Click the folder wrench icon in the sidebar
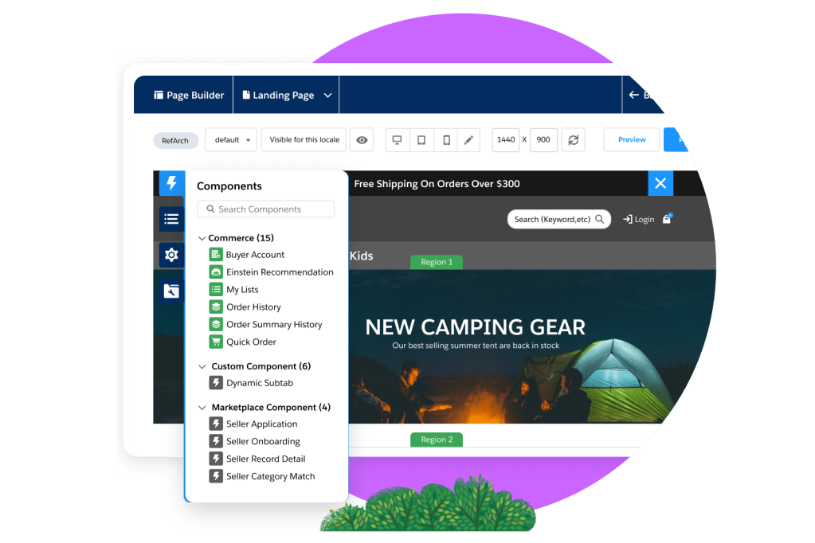 [171, 291]
